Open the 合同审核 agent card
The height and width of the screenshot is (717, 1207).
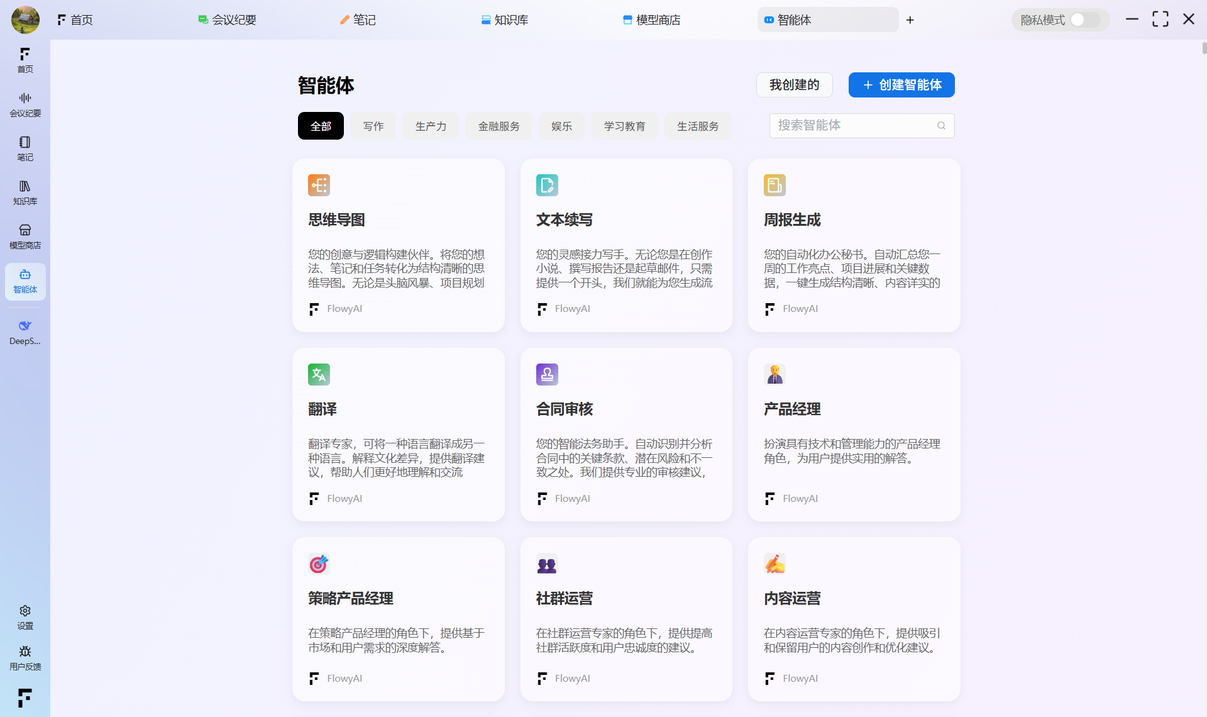[x=626, y=434]
